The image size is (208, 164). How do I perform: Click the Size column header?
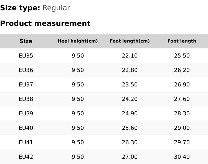26,41
